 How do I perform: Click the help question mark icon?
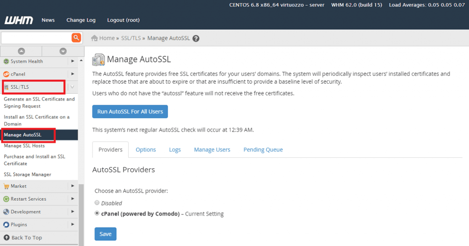[x=196, y=38]
